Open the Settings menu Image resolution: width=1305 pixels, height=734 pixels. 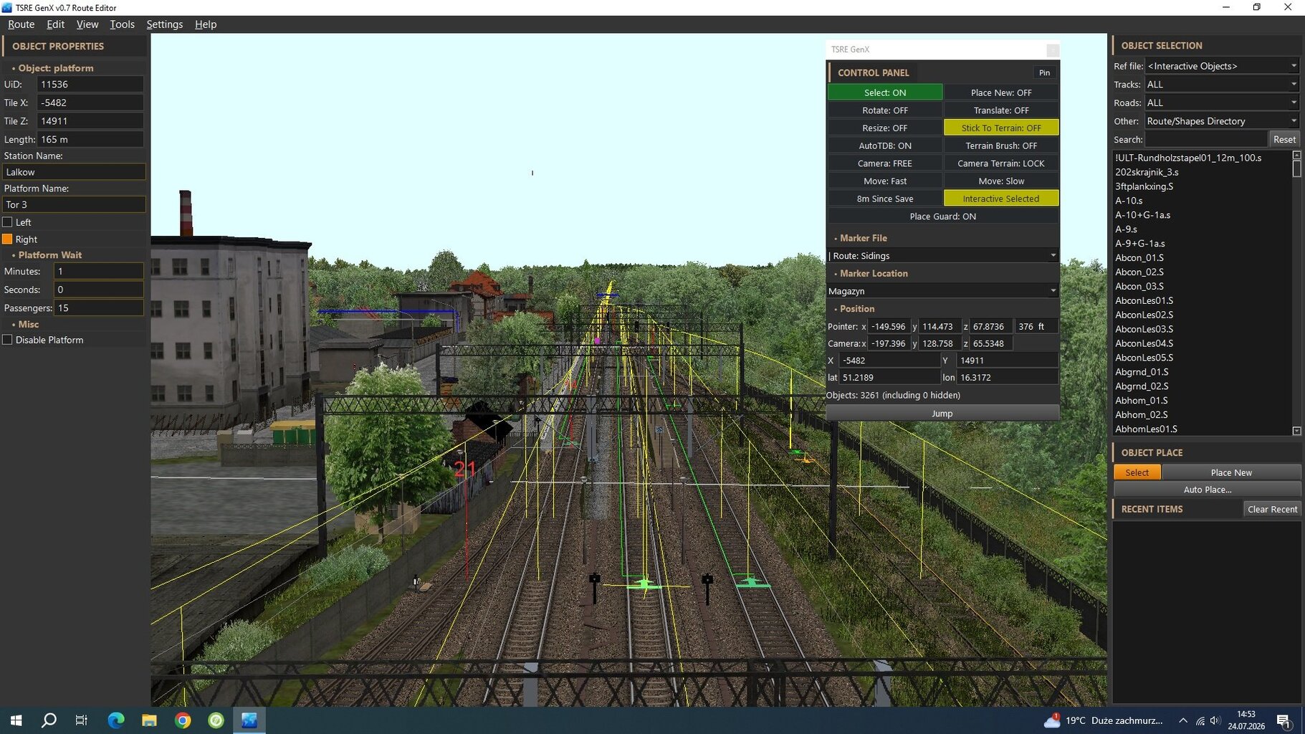point(164,24)
